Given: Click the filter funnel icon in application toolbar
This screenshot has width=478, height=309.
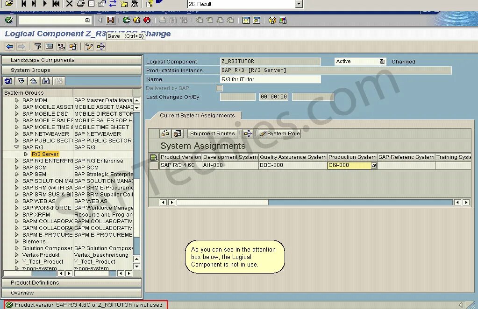Looking at the screenshot, I should (38, 47).
